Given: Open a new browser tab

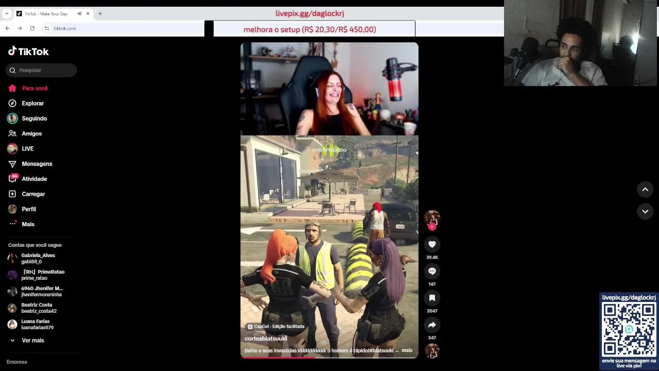Looking at the screenshot, I should point(100,13).
